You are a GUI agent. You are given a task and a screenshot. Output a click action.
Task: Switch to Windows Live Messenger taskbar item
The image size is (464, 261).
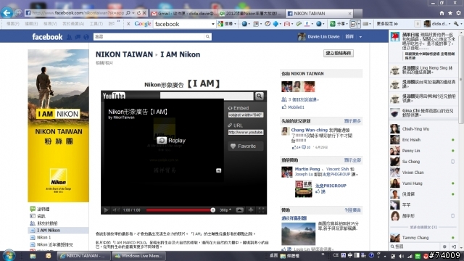138,256
